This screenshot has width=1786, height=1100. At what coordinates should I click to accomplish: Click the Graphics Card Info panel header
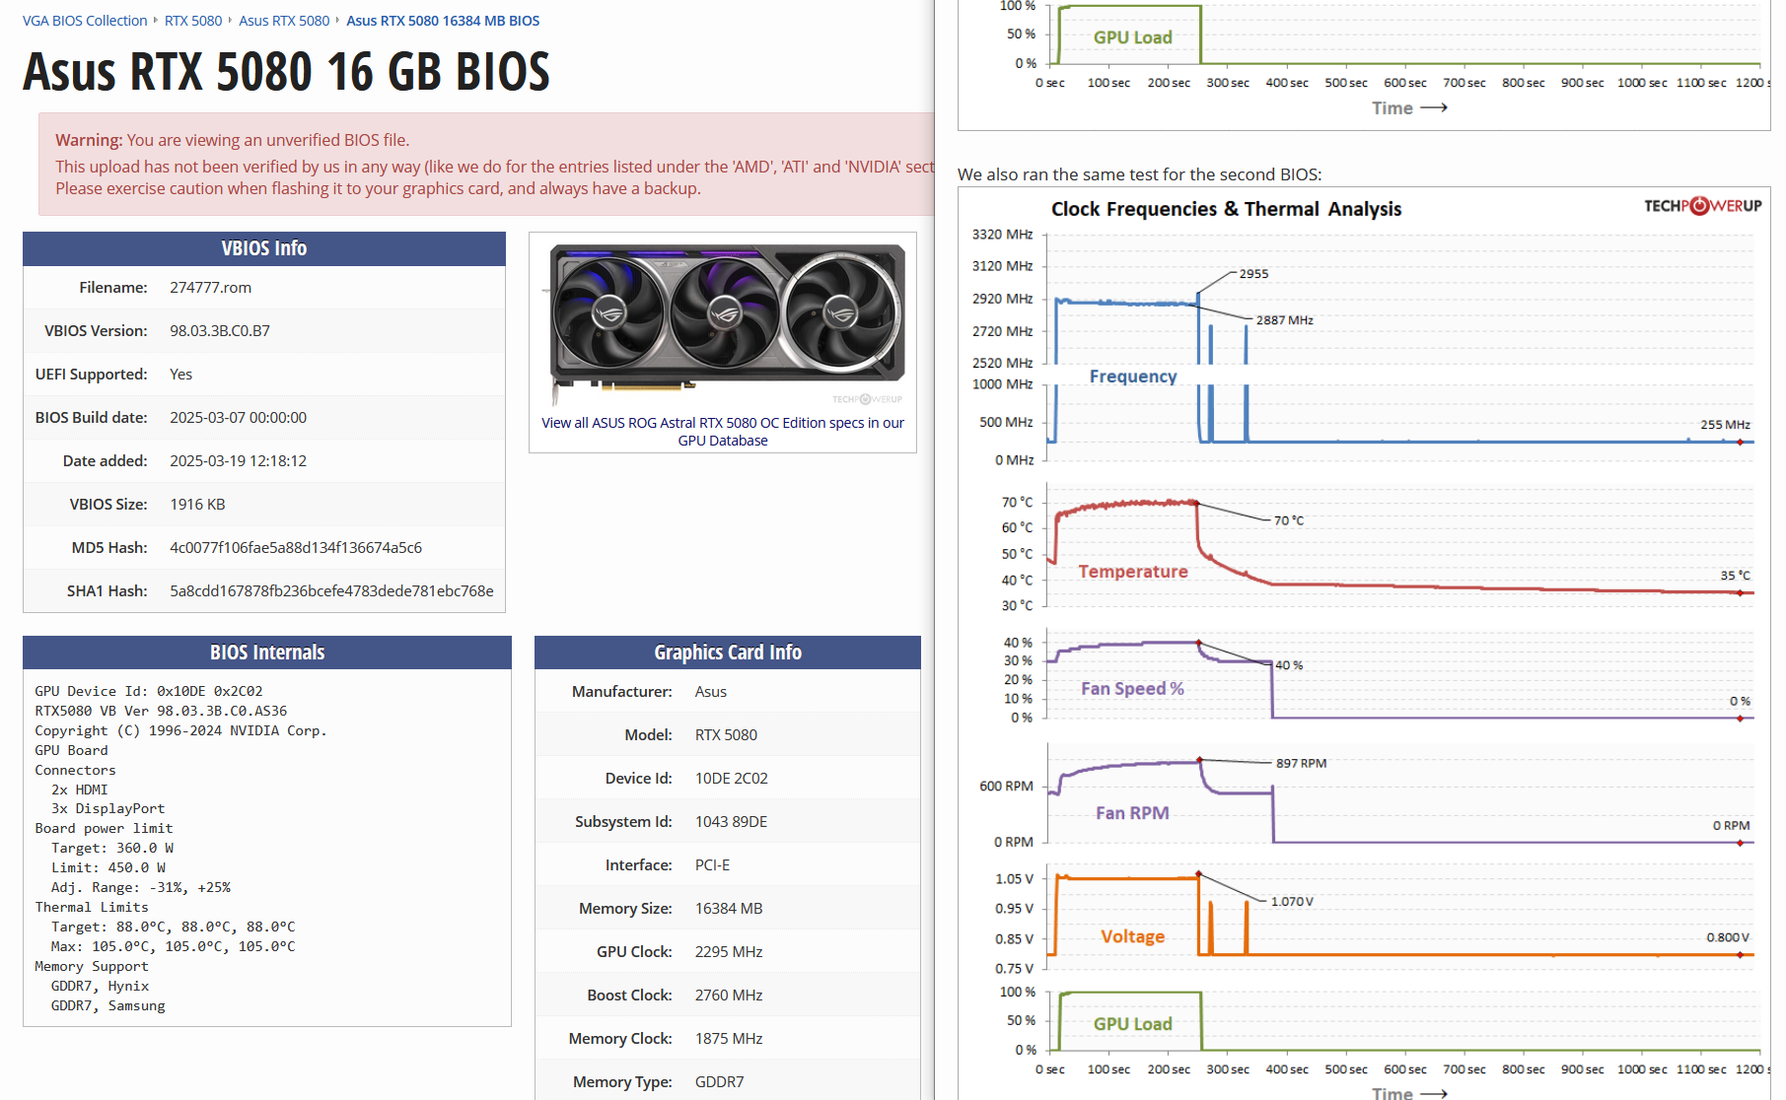pyautogui.click(x=728, y=653)
